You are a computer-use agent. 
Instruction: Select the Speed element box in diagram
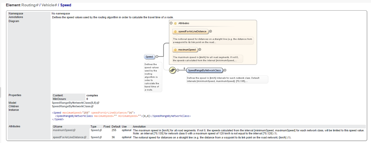tap(149, 57)
